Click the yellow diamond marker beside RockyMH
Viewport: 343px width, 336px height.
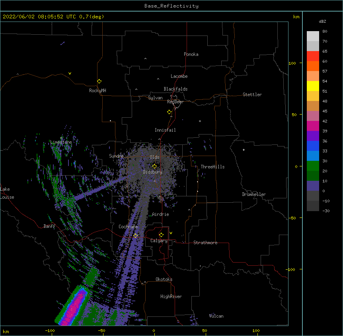[99, 81]
